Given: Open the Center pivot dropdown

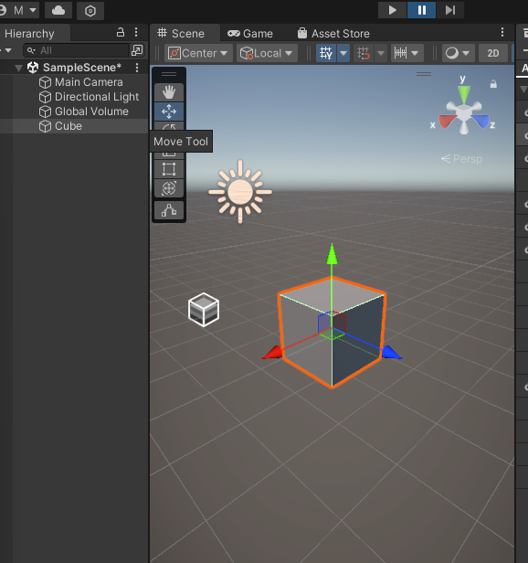Looking at the screenshot, I should click(x=198, y=54).
